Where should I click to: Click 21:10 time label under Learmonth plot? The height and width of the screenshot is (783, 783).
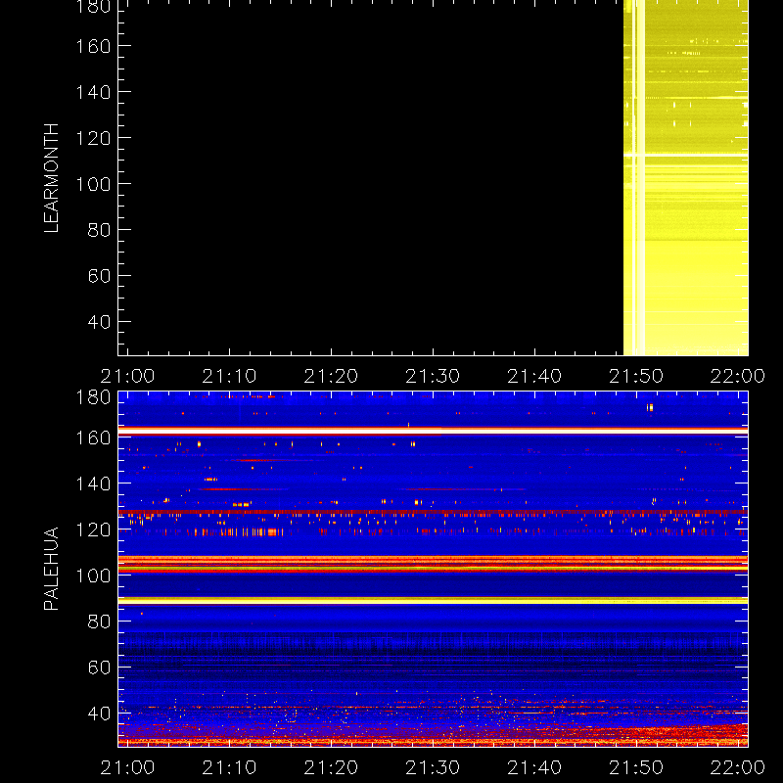tap(229, 376)
